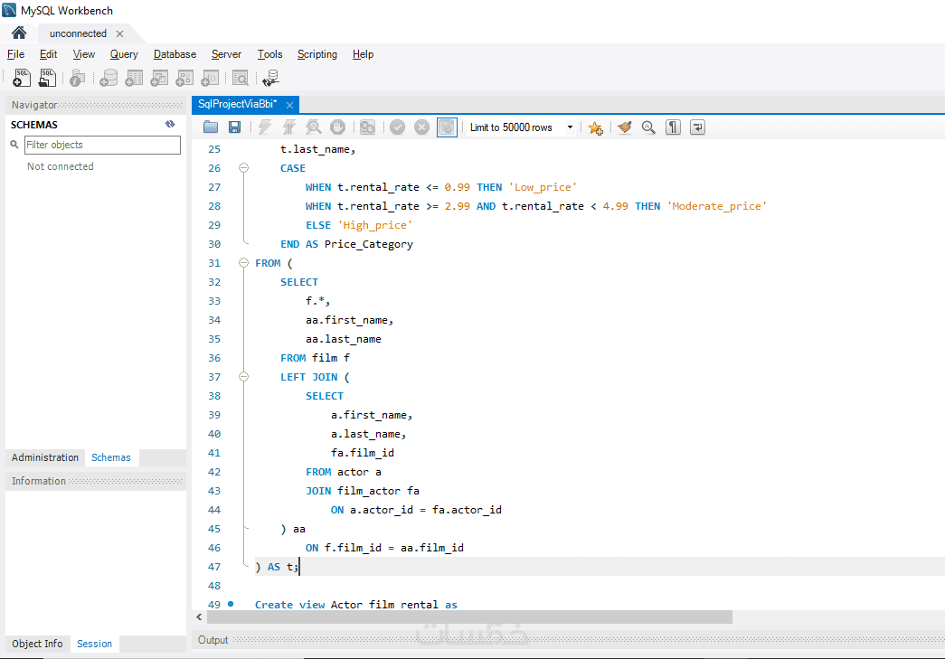The width and height of the screenshot is (945, 659).
Task: Select the unconnected connection tab
Action: [x=78, y=33]
